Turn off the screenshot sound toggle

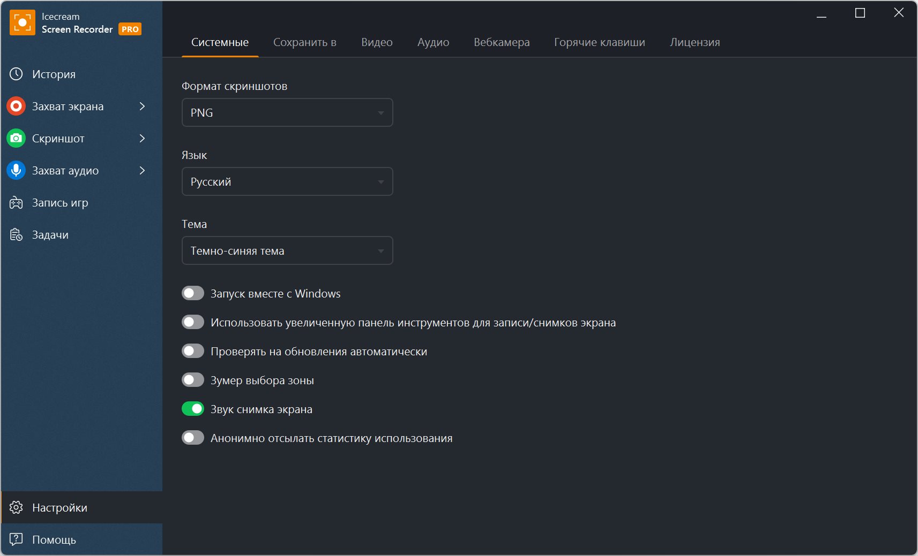193,409
